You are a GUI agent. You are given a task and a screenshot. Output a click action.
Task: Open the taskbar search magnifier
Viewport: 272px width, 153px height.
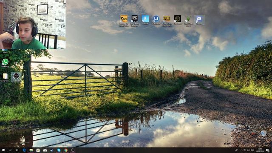tap(10, 150)
